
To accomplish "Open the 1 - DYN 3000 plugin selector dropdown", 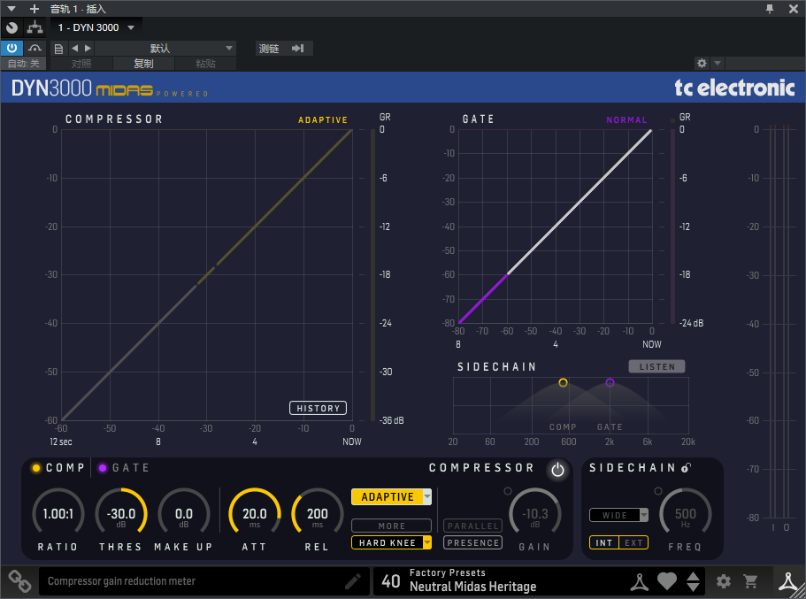I will (96, 27).
